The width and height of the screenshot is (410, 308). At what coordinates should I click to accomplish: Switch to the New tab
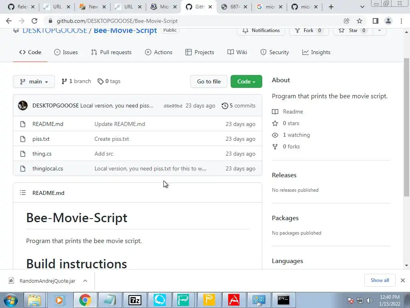(x=92, y=7)
